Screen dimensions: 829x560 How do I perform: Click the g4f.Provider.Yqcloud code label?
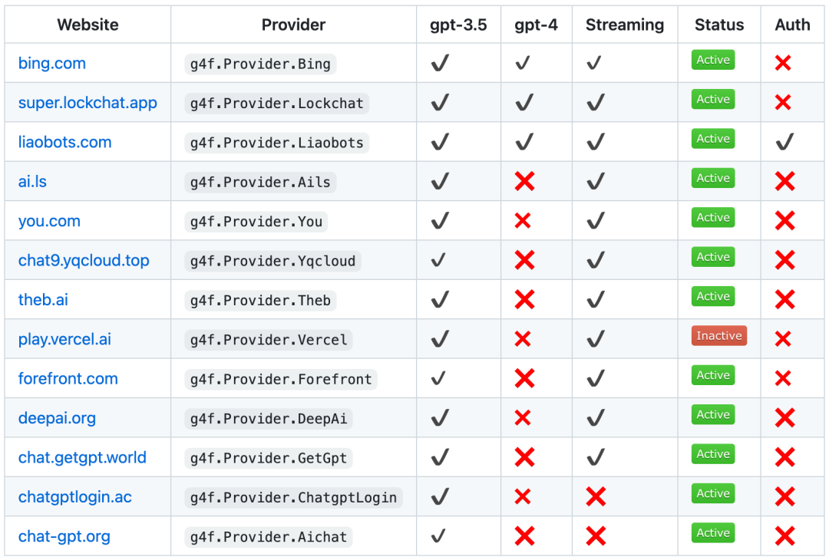click(272, 261)
